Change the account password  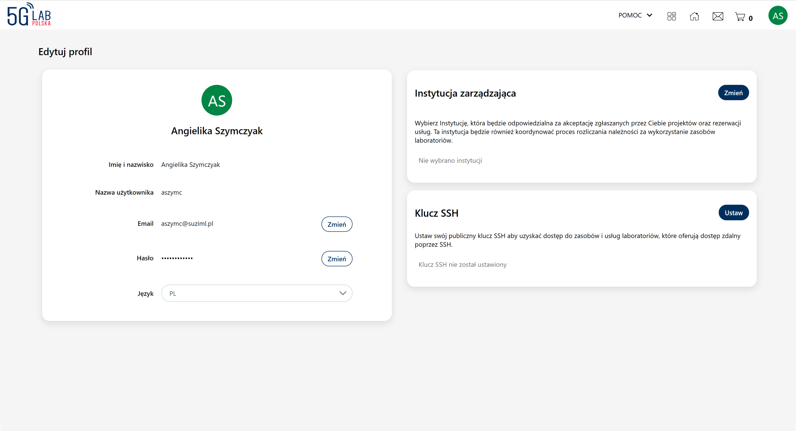(336, 259)
